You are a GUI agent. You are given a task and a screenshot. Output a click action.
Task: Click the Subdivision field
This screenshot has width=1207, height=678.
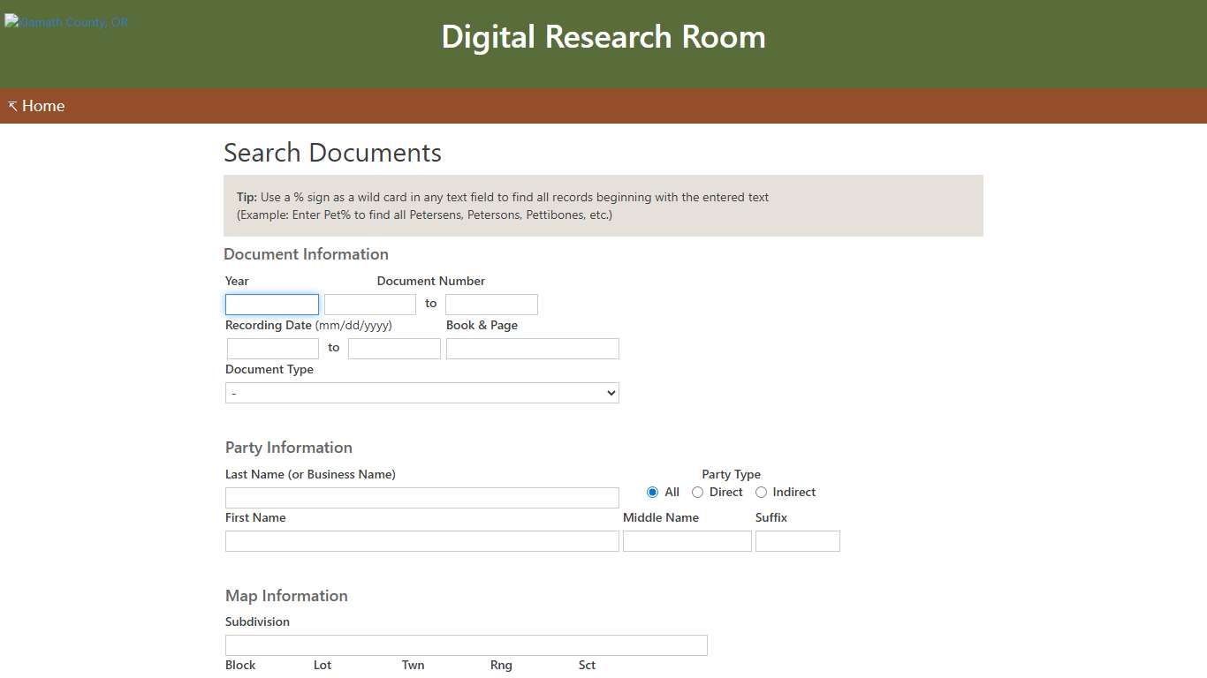point(466,644)
